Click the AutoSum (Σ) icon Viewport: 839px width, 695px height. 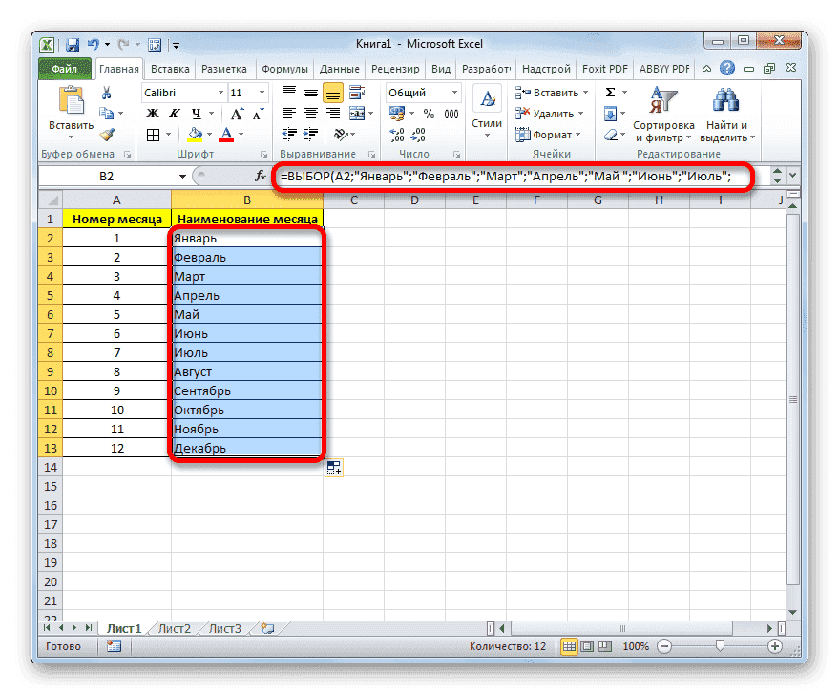609,93
